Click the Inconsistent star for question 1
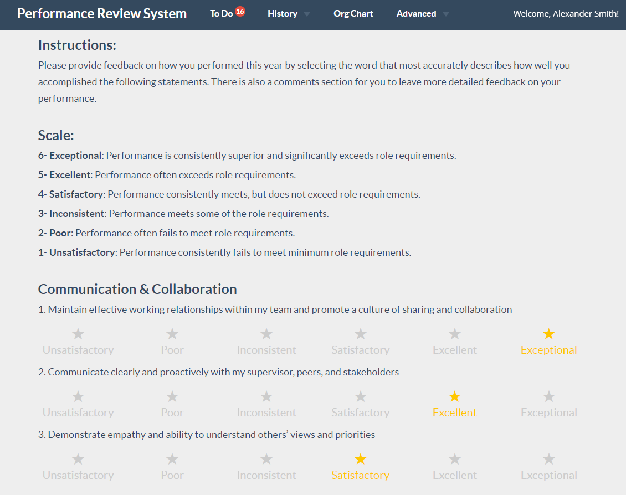This screenshot has width=626, height=495. (266, 333)
